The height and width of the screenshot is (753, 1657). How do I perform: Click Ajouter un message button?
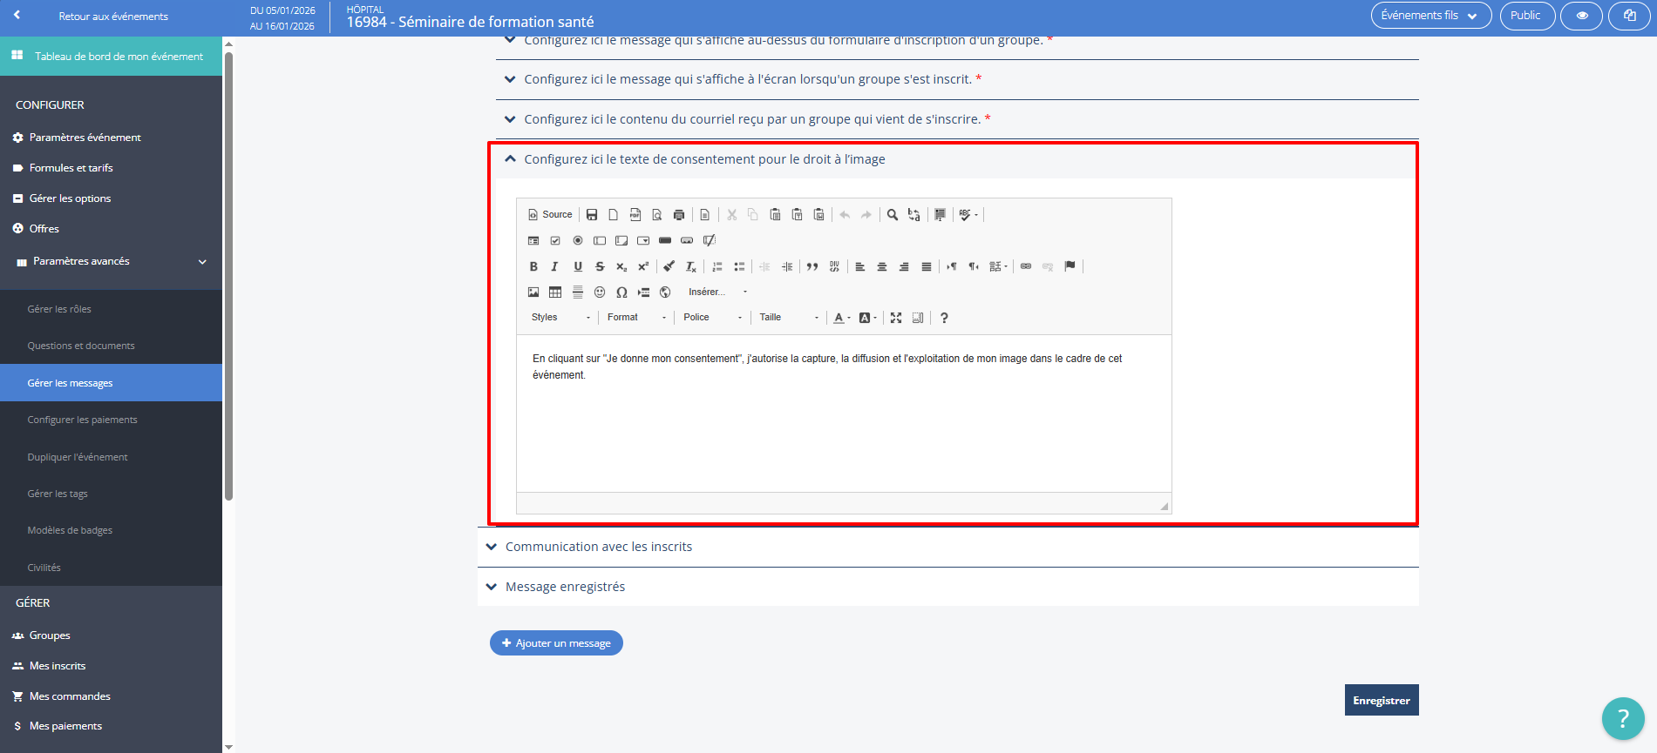pos(556,643)
